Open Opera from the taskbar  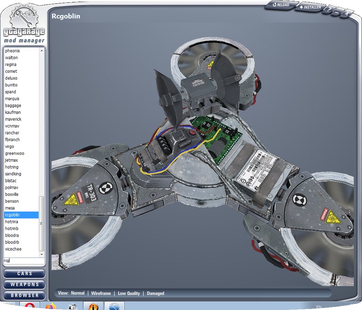tap(30, 306)
